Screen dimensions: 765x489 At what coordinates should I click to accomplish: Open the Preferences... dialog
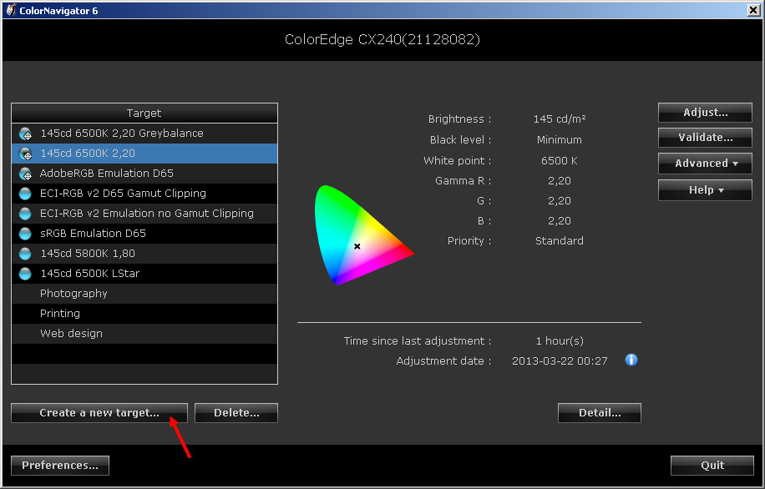60,465
